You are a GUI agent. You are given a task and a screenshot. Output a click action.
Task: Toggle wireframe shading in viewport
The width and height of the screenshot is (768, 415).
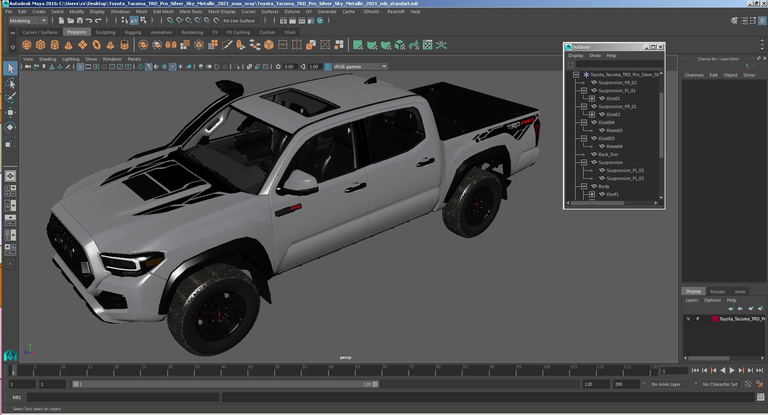click(x=141, y=67)
